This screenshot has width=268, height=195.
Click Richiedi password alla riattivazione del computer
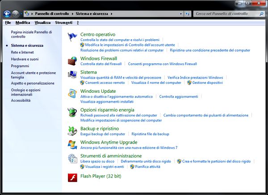pyautogui.click(x=119, y=115)
